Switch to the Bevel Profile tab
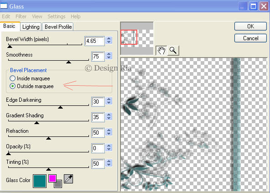This screenshot has height=193, width=270. click(58, 27)
